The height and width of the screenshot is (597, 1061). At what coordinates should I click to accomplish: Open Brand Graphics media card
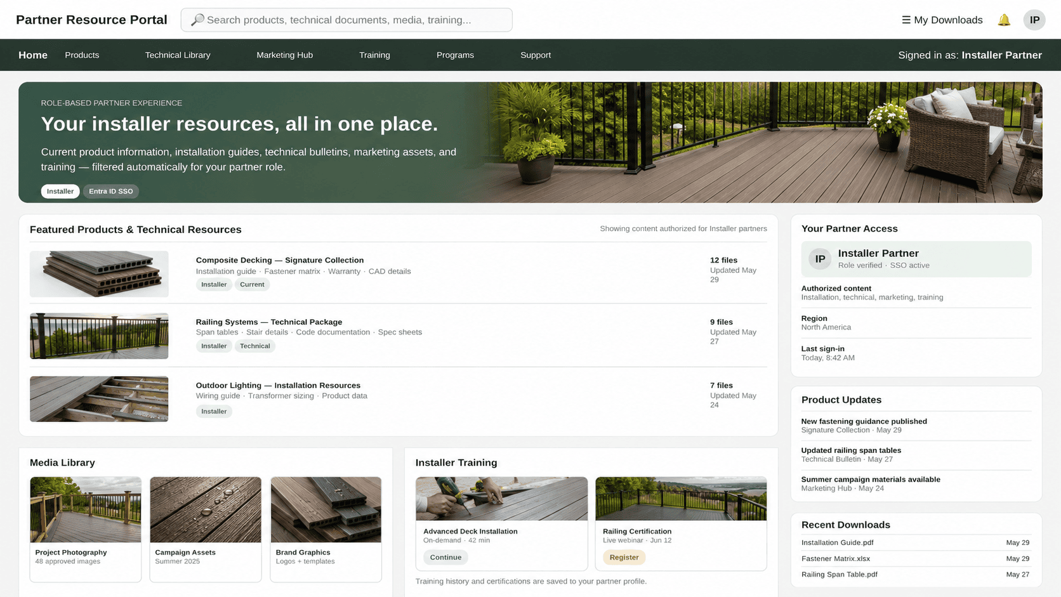326,529
